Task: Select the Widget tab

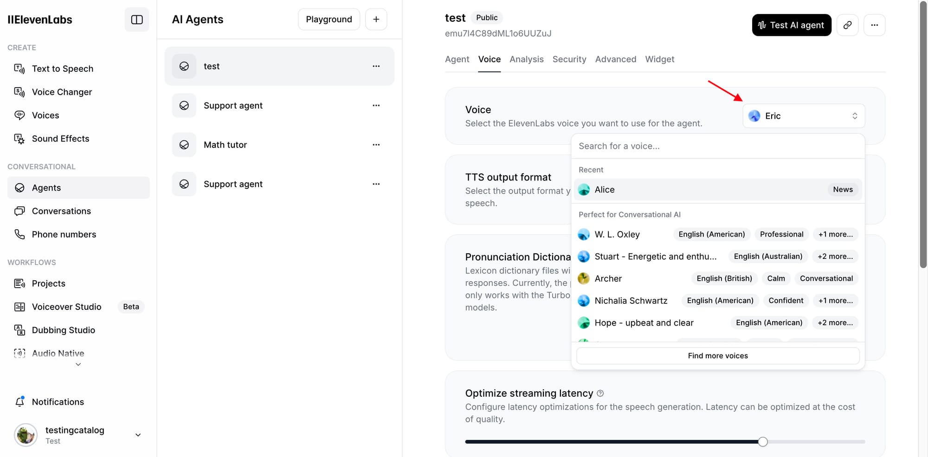Action: pos(659,59)
